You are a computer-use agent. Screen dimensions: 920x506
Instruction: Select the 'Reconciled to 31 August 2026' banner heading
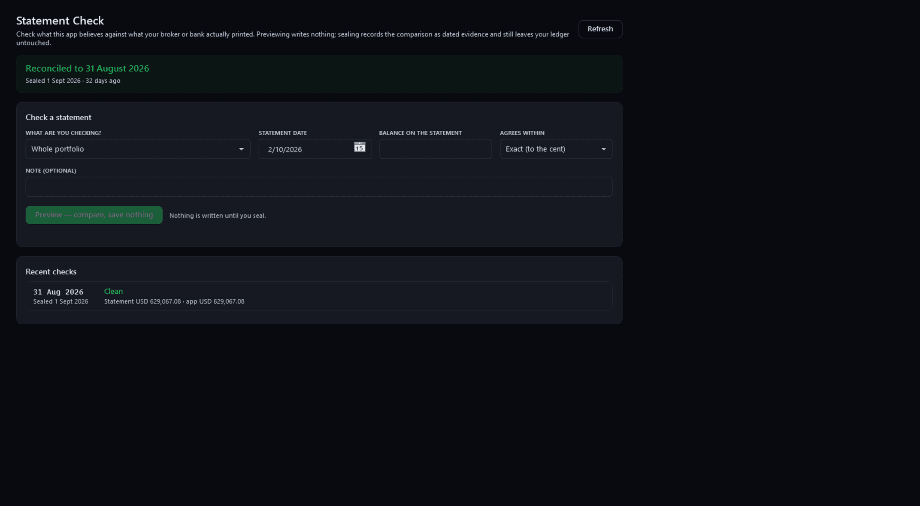[87, 69]
